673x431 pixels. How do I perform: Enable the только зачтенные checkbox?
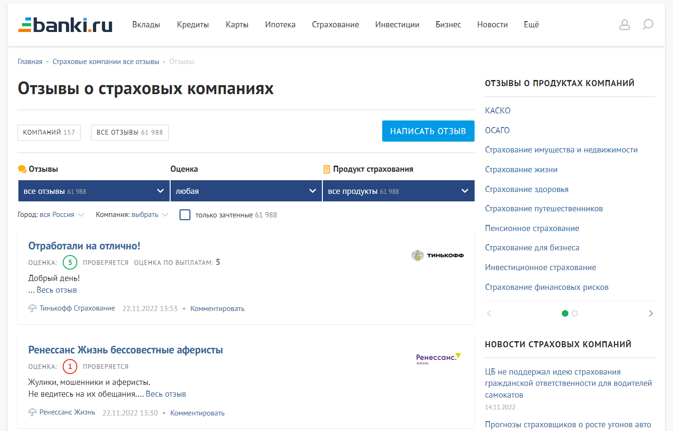185,215
